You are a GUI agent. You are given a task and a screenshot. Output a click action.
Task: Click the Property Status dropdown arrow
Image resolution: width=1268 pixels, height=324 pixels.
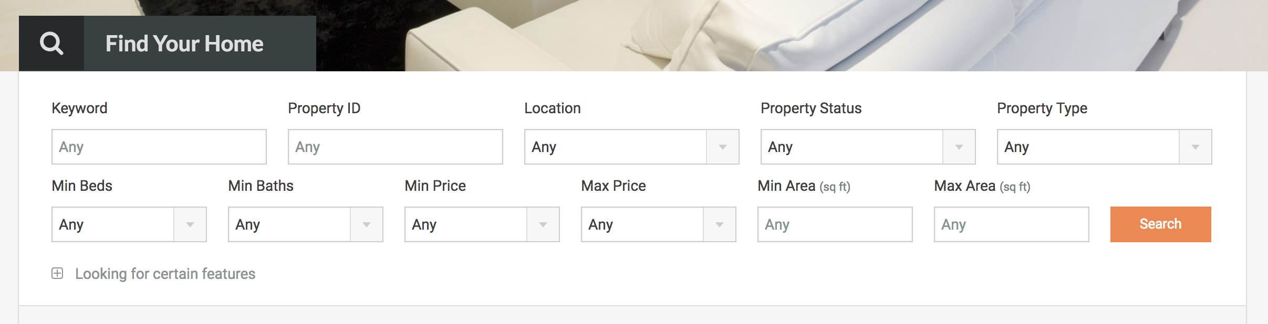click(961, 147)
